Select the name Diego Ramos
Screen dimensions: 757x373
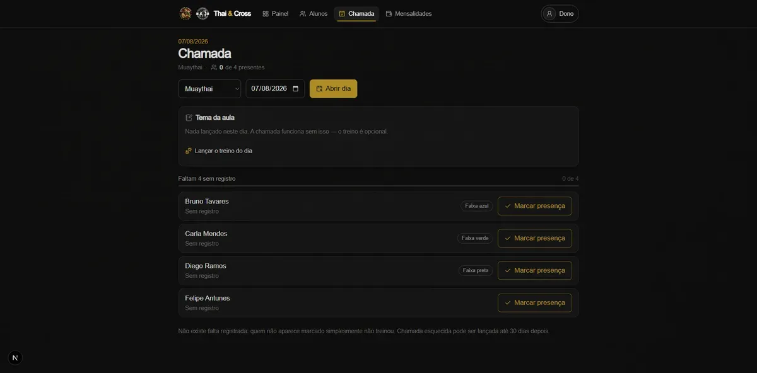point(206,266)
